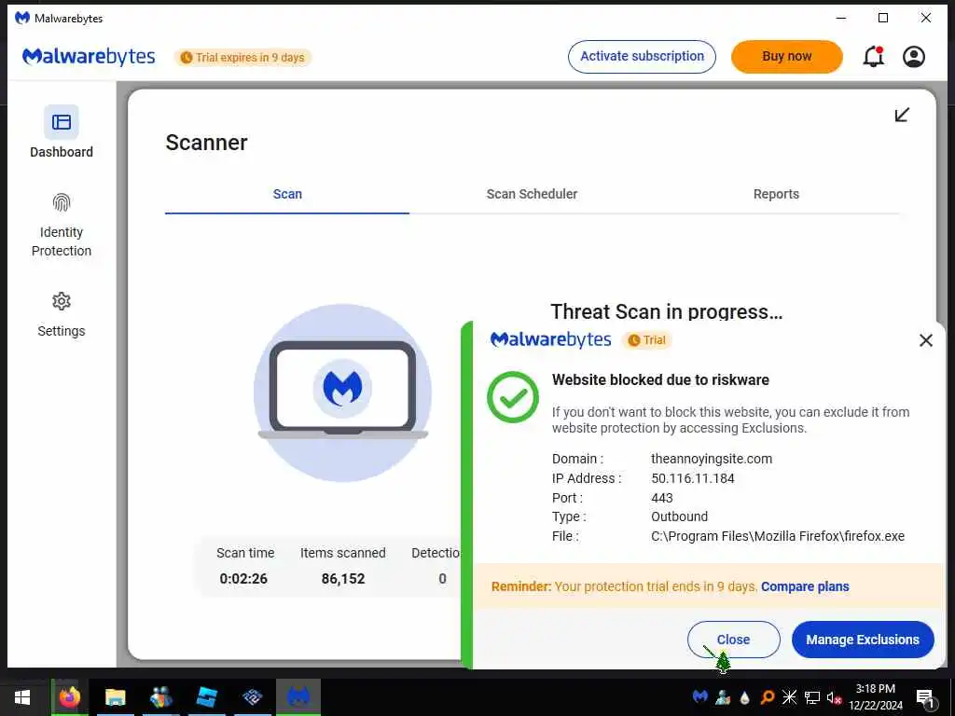This screenshot has width=955, height=716.
Task: Collapse the Scanner panel with arrow icon
Action: [x=902, y=115]
